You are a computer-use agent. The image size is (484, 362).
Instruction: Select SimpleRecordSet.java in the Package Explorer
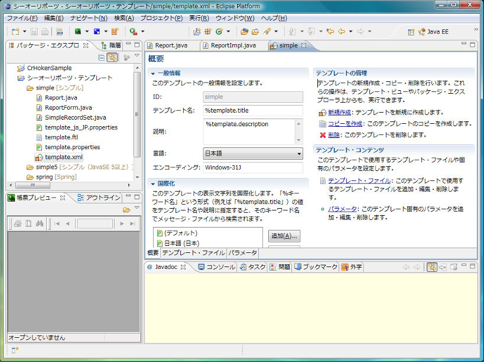[x=75, y=117]
